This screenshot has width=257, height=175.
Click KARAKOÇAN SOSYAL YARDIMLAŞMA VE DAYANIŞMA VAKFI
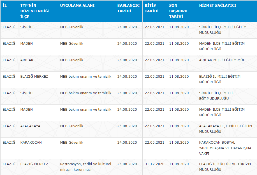(225, 148)
